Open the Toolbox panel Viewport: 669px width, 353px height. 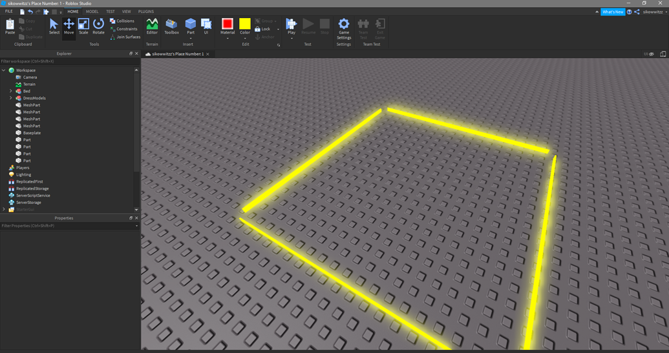click(171, 26)
